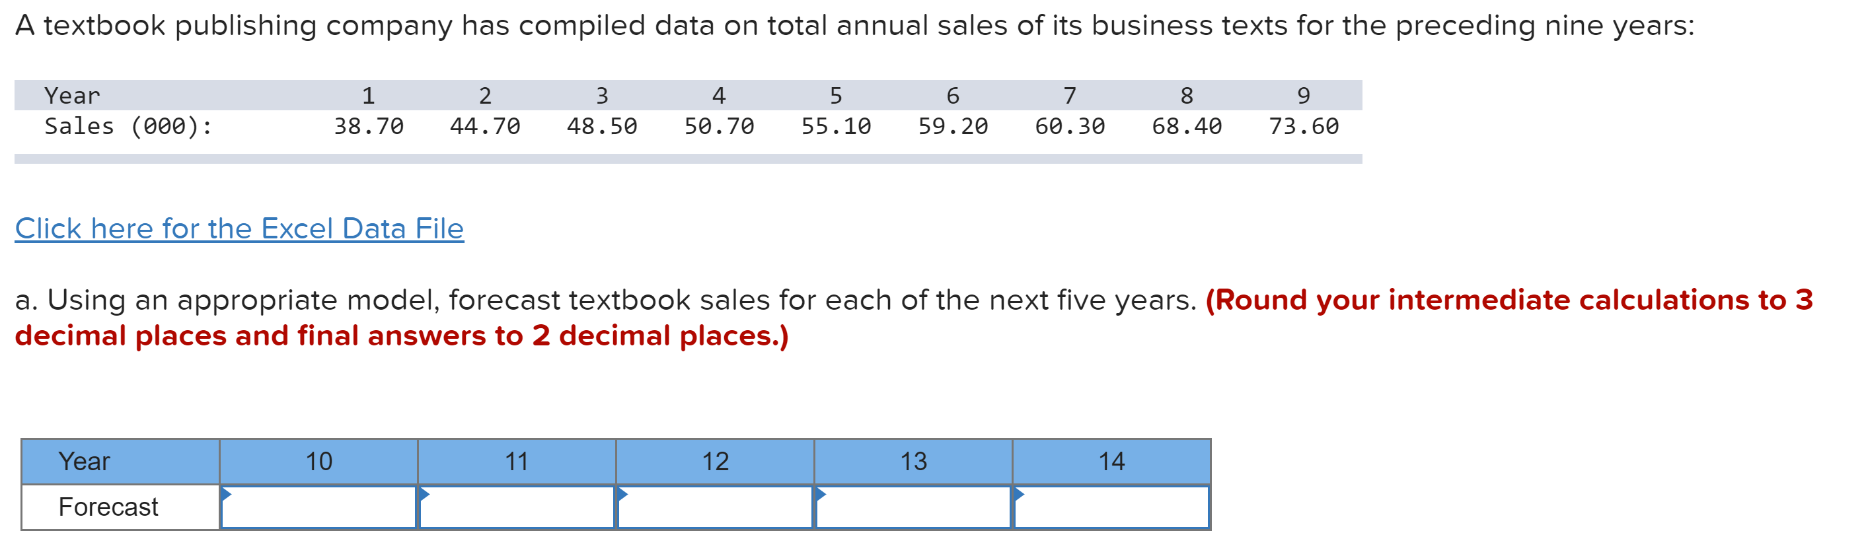Select the Year 14 column header

[x=1112, y=461]
